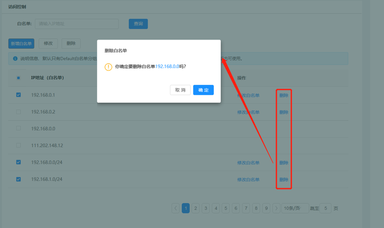Focus the whitelist IP address input field
Image resolution: width=384 pixels, height=228 pixels.
pos(76,24)
